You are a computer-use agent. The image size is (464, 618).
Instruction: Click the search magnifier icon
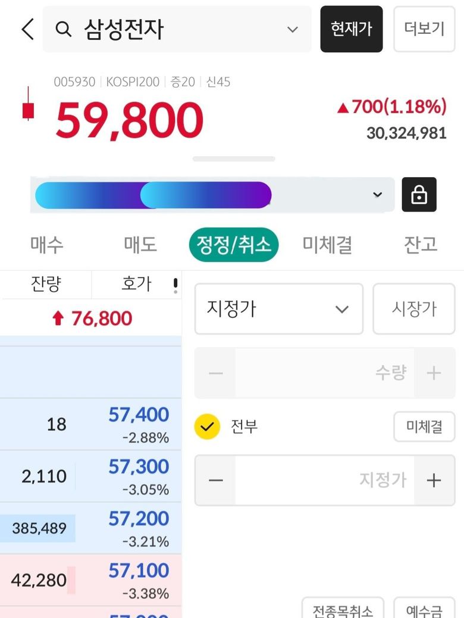tap(63, 29)
